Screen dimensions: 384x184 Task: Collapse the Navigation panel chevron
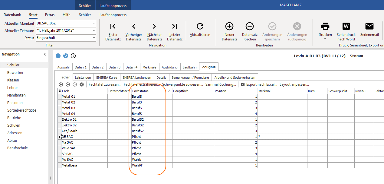pyautogui.click(x=45, y=54)
